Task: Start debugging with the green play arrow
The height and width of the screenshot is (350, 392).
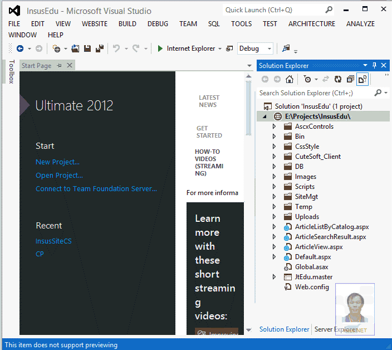Action: (x=160, y=48)
